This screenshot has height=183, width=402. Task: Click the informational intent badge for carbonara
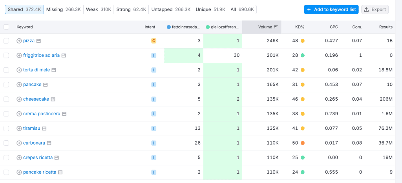[x=153, y=143]
